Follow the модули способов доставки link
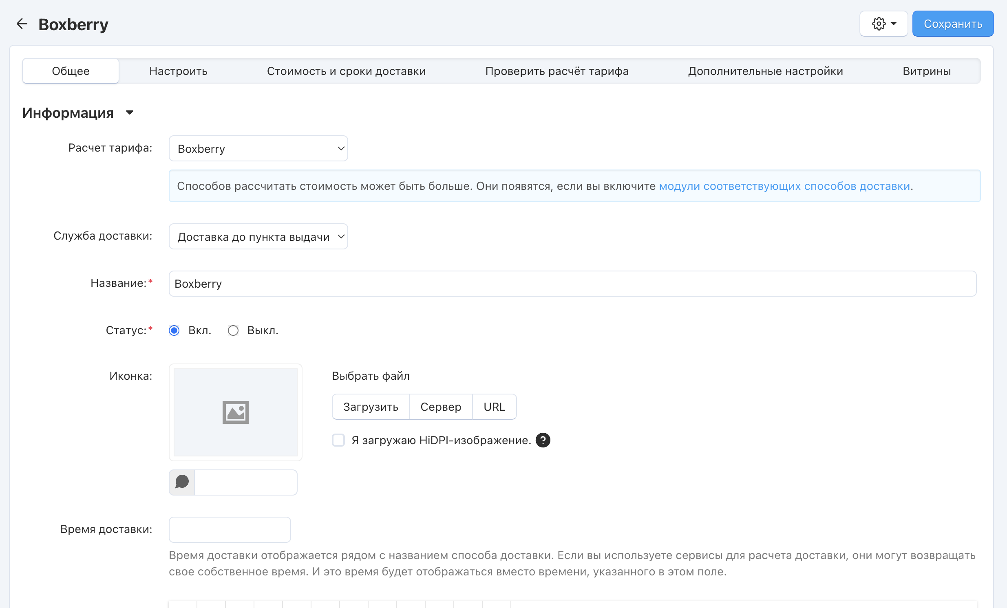 [x=784, y=186]
